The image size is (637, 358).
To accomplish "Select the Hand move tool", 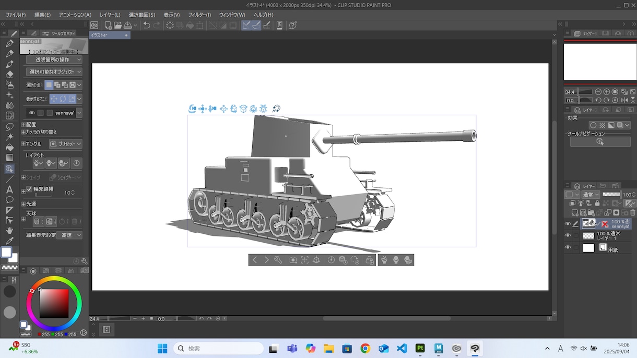I will 9,230.
